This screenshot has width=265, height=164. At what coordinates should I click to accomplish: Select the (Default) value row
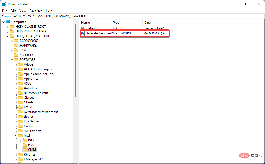pos(122,28)
